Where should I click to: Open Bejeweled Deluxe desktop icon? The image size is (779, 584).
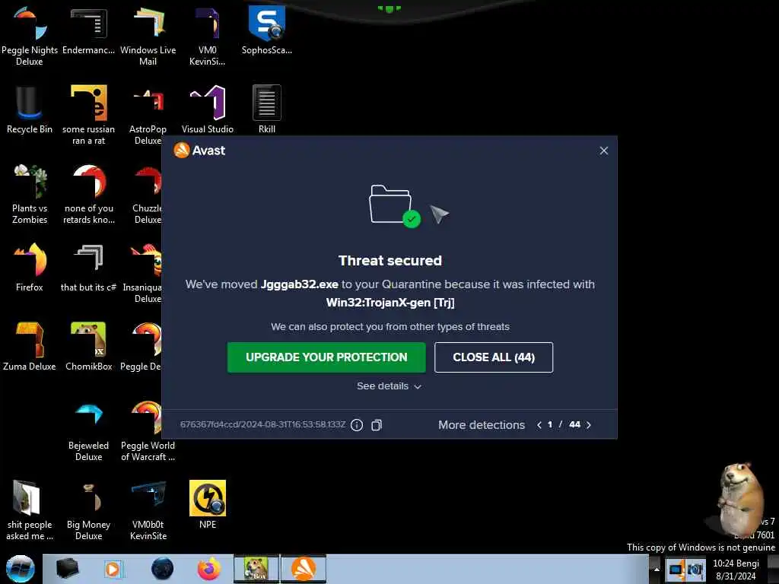pos(88,432)
